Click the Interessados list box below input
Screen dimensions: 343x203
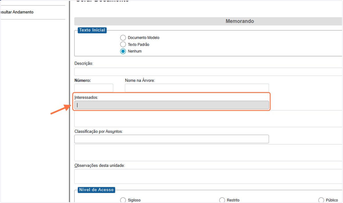click(x=208, y=119)
